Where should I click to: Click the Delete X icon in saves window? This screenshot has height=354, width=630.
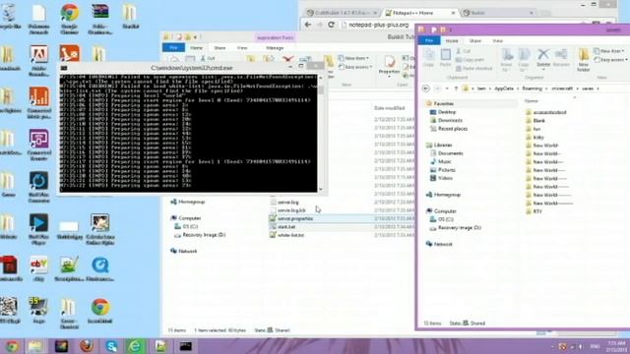coord(543,54)
